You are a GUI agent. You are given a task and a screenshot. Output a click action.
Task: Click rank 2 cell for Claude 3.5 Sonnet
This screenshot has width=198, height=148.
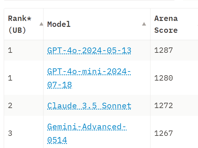(23, 106)
